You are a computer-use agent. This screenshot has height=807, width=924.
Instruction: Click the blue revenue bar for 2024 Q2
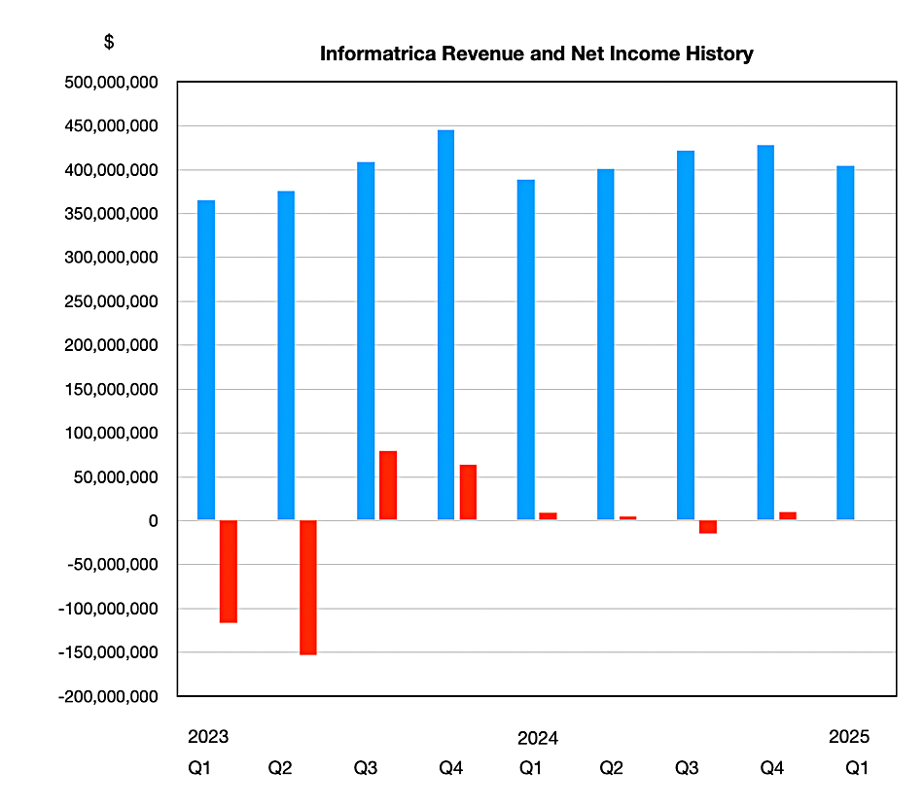pos(606,344)
